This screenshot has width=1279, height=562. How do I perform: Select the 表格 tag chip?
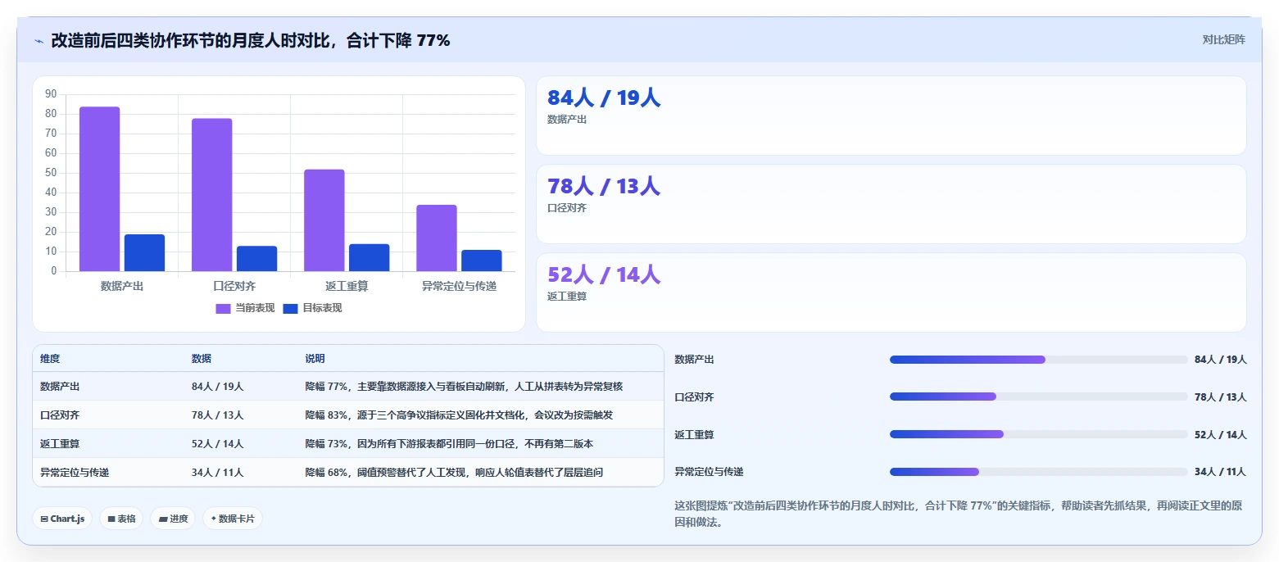[x=121, y=519]
